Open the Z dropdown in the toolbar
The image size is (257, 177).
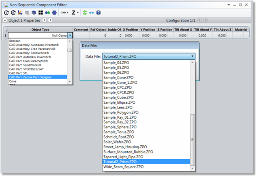tap(75, 13)
